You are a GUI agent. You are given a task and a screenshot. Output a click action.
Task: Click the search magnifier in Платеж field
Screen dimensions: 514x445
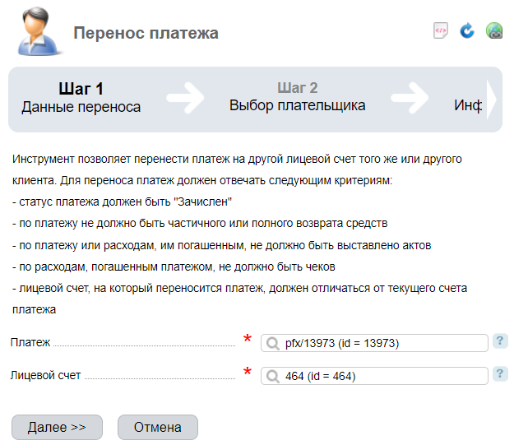[272, 343]
